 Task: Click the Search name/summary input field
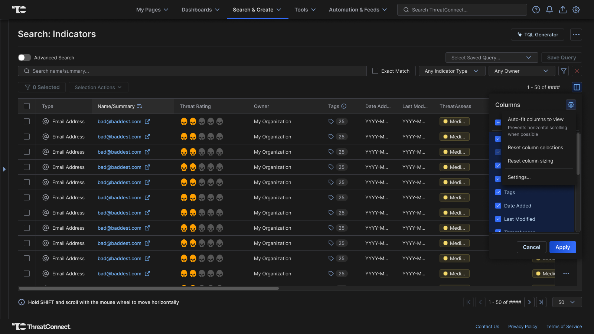tap(193, 71)
